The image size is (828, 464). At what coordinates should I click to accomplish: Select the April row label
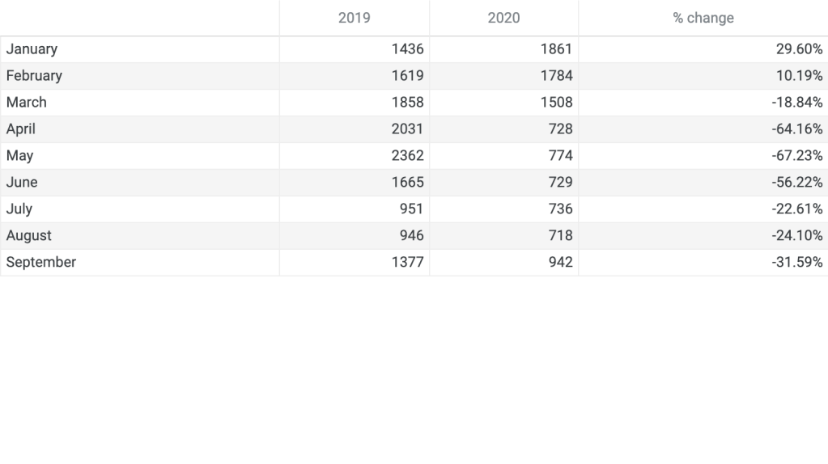pyautogui.click(x=21, y=129)
